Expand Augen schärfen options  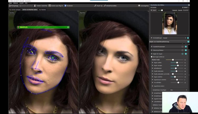152,77
